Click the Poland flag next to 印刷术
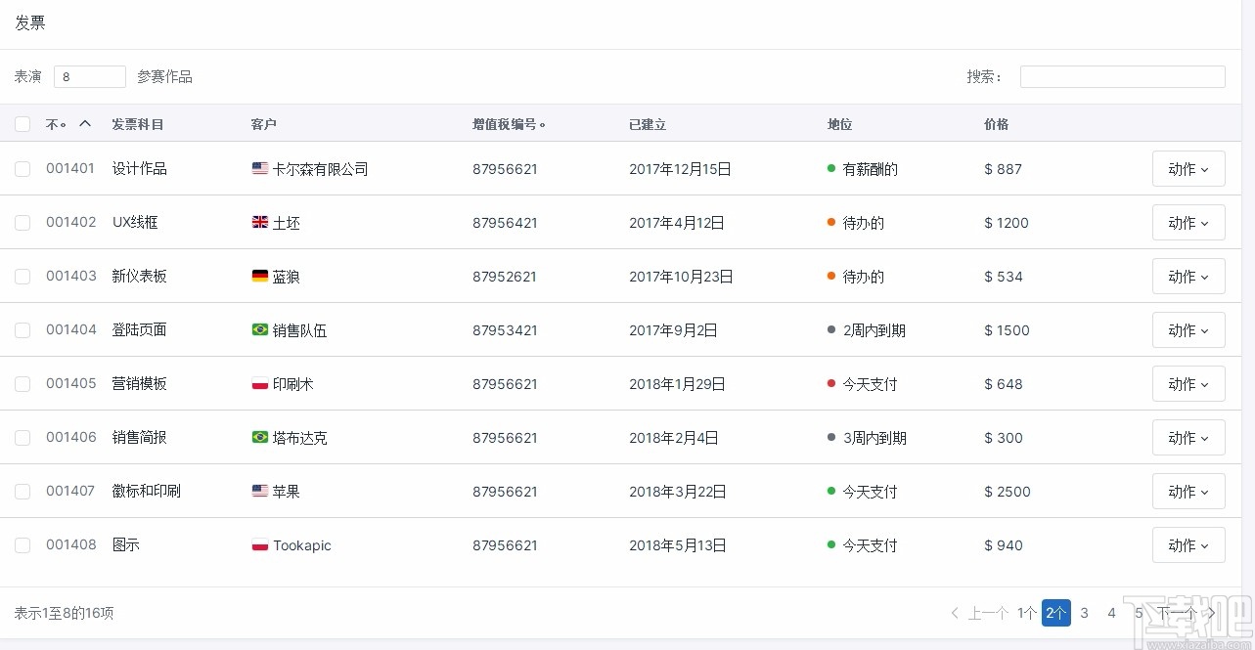The height and width of the screenshot is (650, 1255). click(x=259, y=383)
